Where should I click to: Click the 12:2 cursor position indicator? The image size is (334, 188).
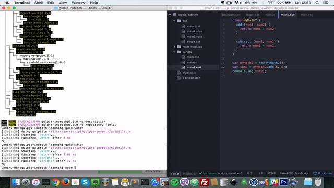249,173
